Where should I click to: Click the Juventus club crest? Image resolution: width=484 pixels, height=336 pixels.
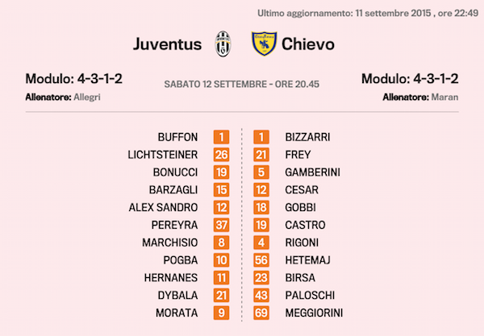(x=222, y=44)
